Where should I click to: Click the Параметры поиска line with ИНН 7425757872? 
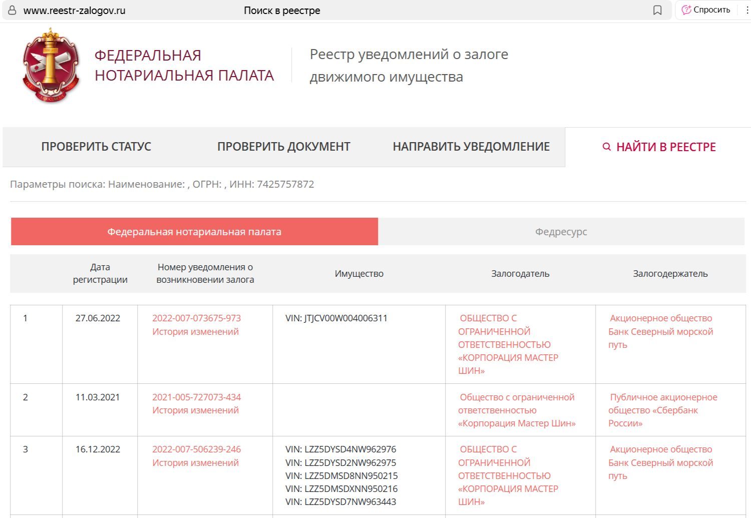[x=162, y=184]
